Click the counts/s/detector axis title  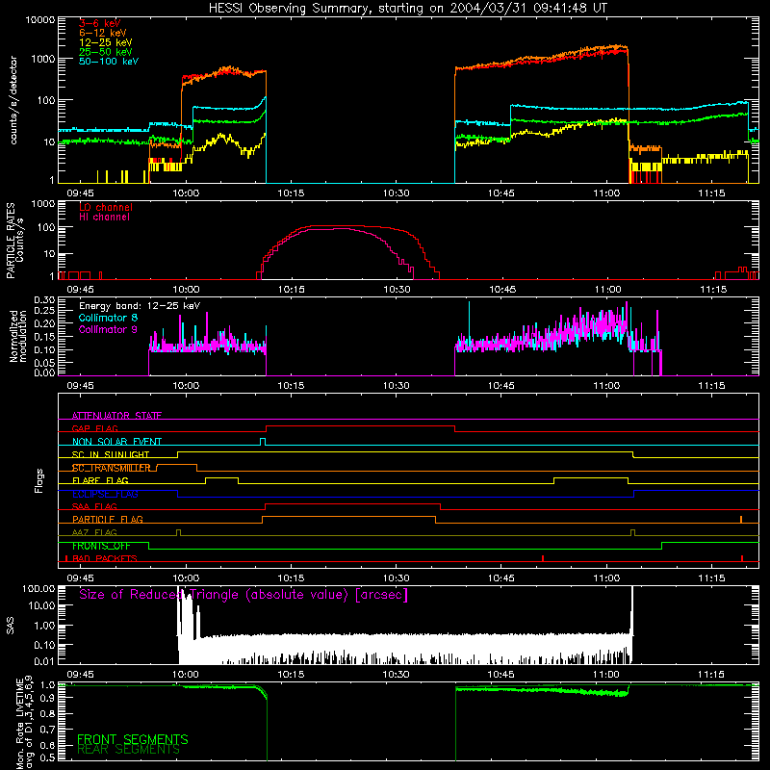coord(13,100)
